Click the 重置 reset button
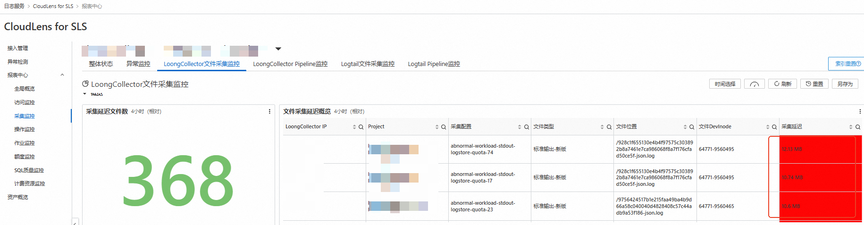This screenshot has width=864, height=225. pyautogui.click(x=814, y=84)
